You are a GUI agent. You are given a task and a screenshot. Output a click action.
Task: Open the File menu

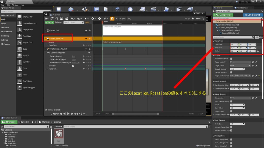coord(3,5)
